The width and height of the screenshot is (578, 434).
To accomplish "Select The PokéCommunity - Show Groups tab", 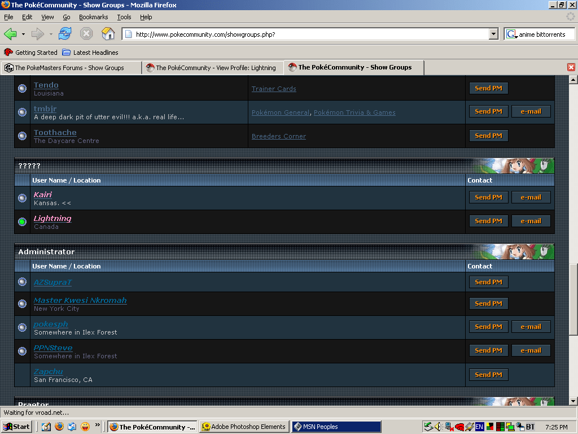I will tap(354, 67).
